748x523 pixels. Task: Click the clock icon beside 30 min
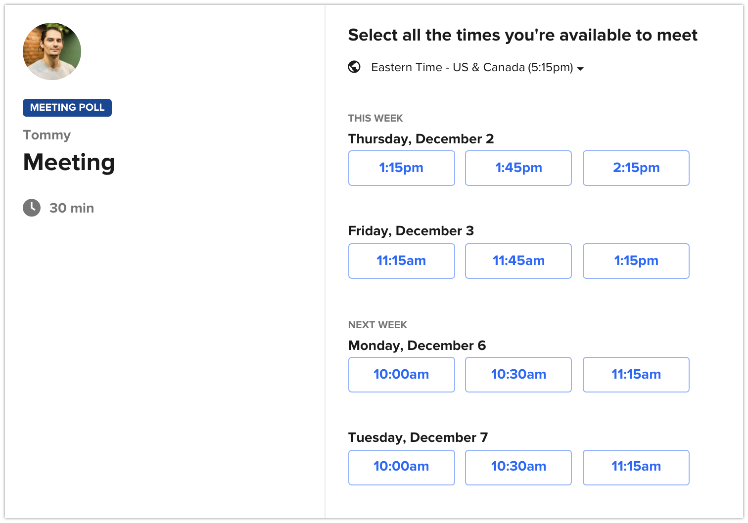[32, 208]
